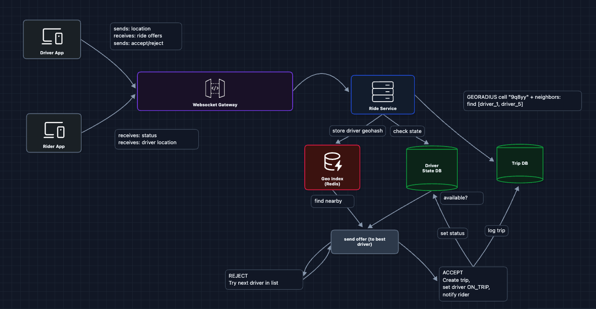Click the Ride Service server icon

[x=383, y=92]
